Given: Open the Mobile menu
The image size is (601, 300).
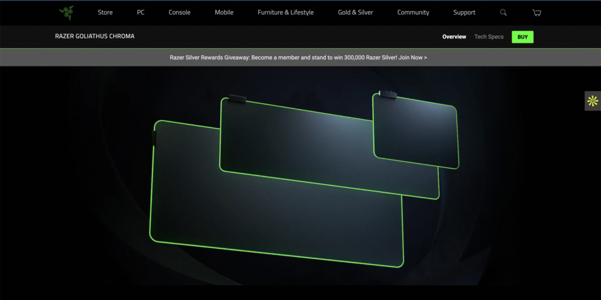Looking at the screenshot, I should pyautogui.click(x=224, y=12).
